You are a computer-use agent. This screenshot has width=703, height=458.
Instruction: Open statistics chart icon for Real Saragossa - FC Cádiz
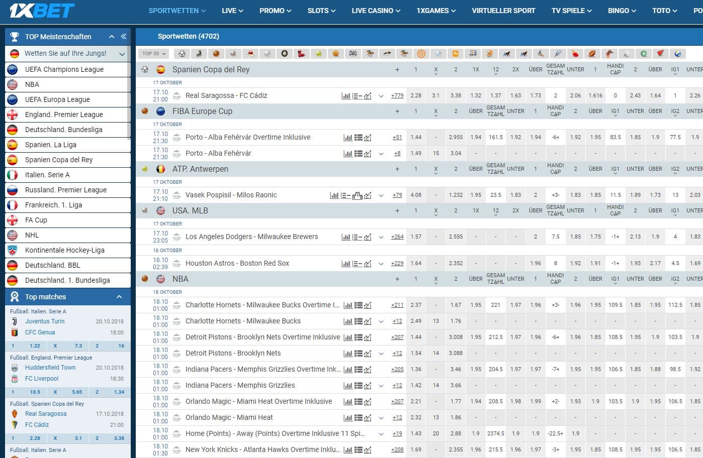346,96
